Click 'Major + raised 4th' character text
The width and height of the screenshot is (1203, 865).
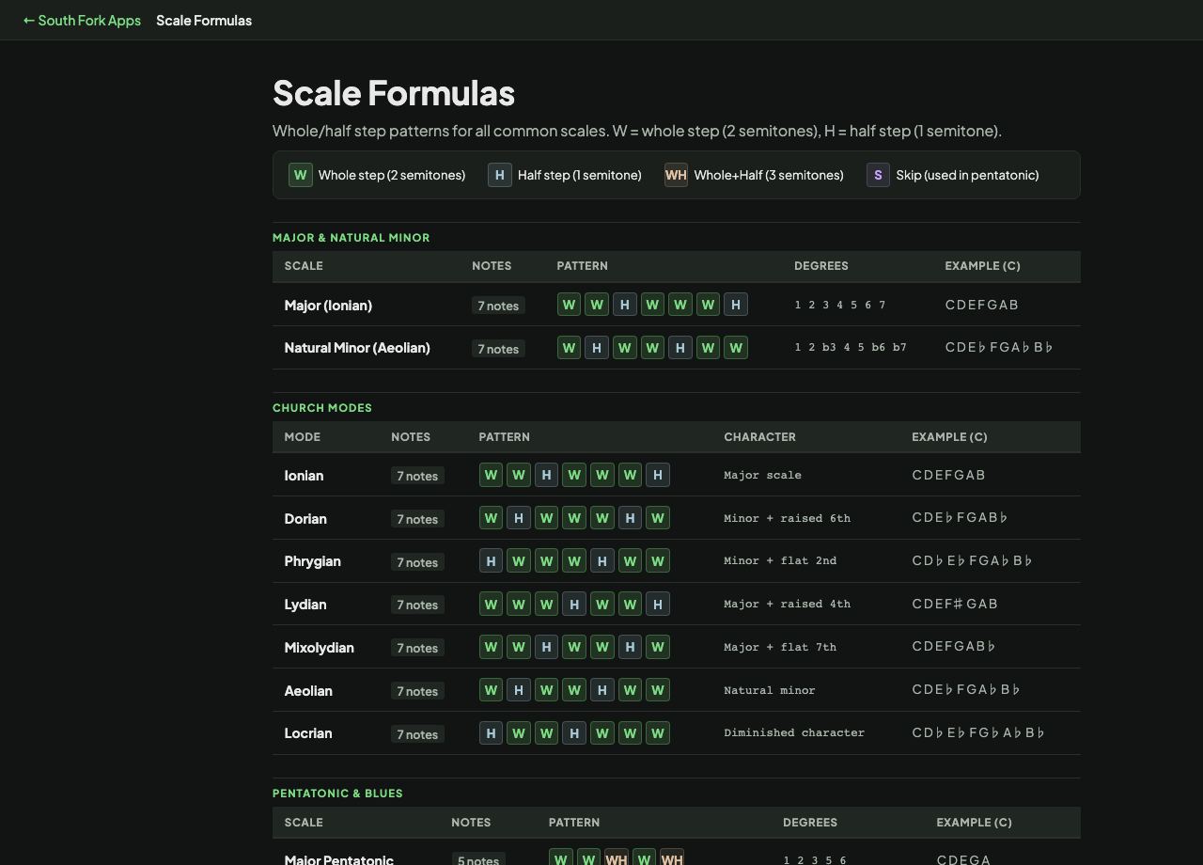787,604
